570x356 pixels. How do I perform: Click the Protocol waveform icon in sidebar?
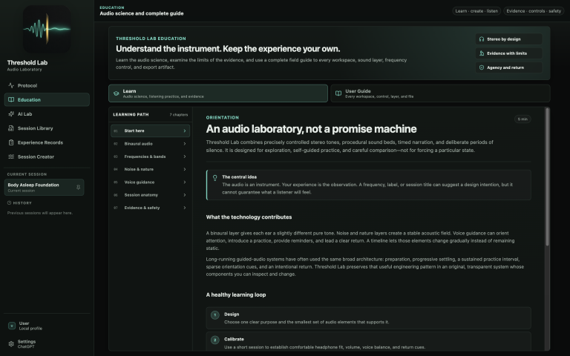(11, 86)
